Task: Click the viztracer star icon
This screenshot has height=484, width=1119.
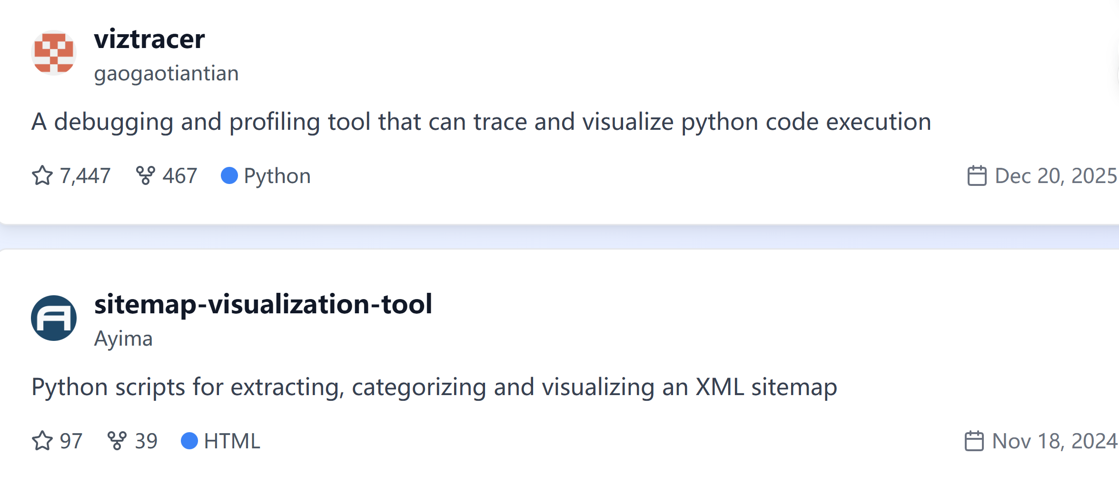Action: click(x=42, y=175)
